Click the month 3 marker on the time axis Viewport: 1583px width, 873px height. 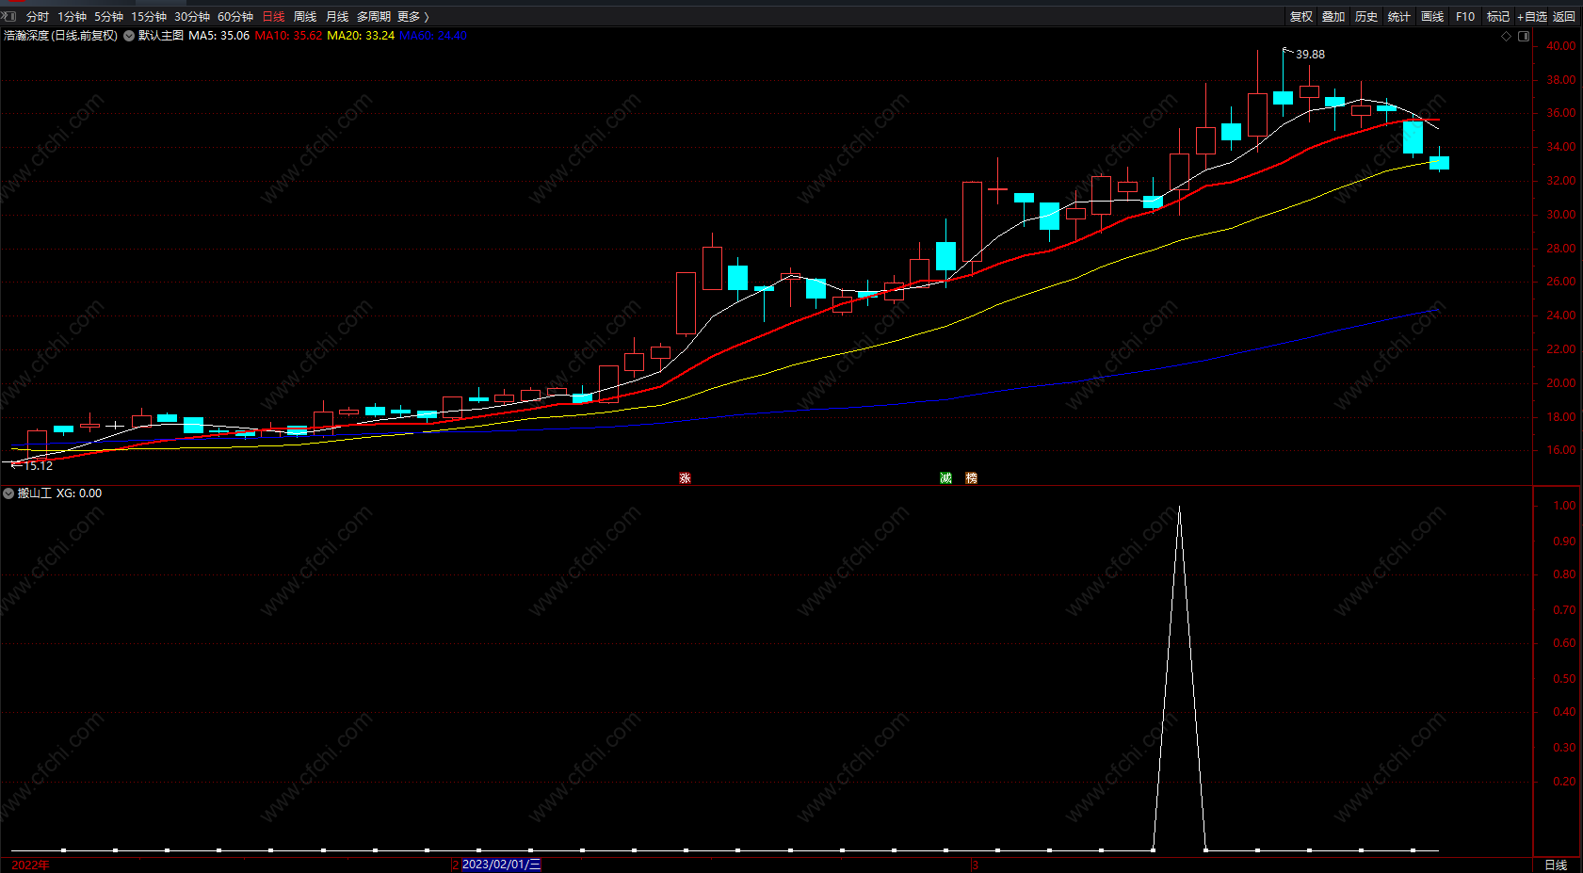976,865
